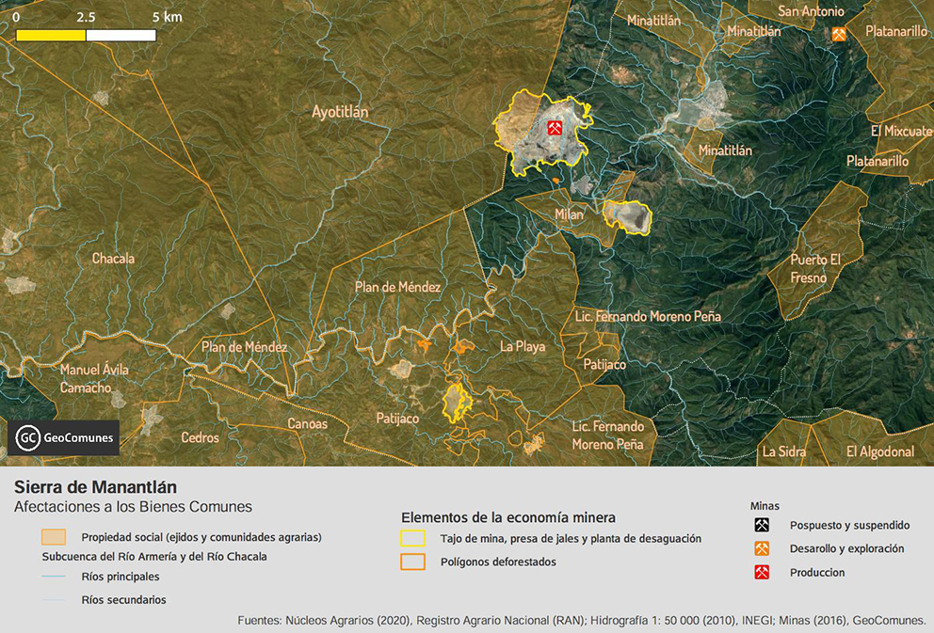
Task: Click the yellow segment of the scale bar
Action: 51,35
